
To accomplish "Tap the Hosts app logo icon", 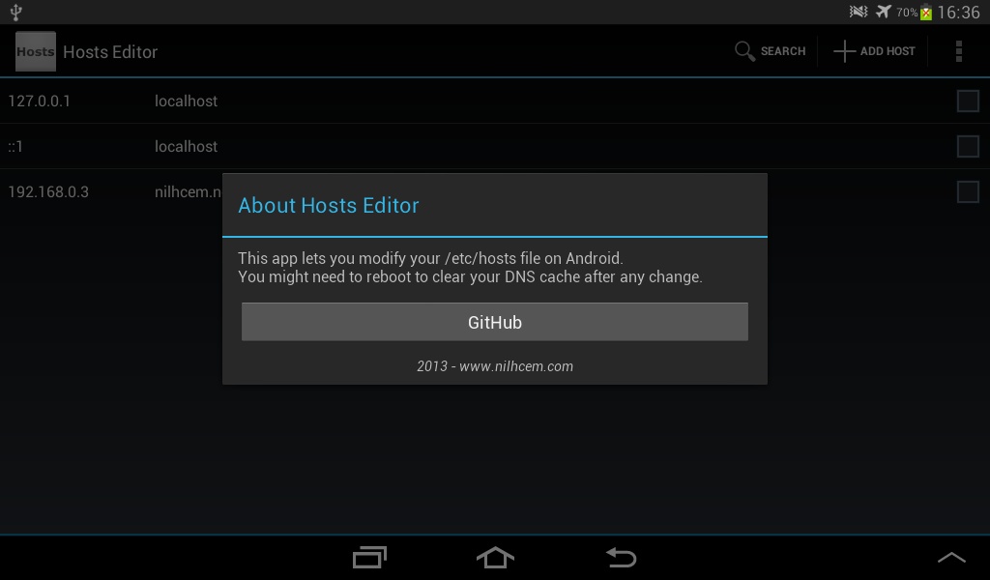I will pyautogui.click(x=36, y=51).
